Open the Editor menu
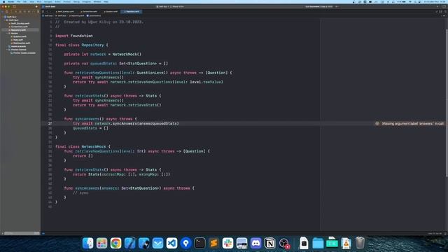The width and height of the screenshot is (448, 252). click(57, 1)
